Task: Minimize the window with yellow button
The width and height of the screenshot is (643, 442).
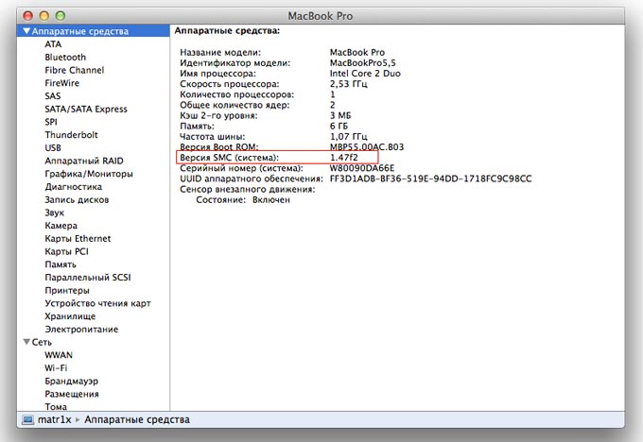Action: pyautogui.click(x=44, y=16)
